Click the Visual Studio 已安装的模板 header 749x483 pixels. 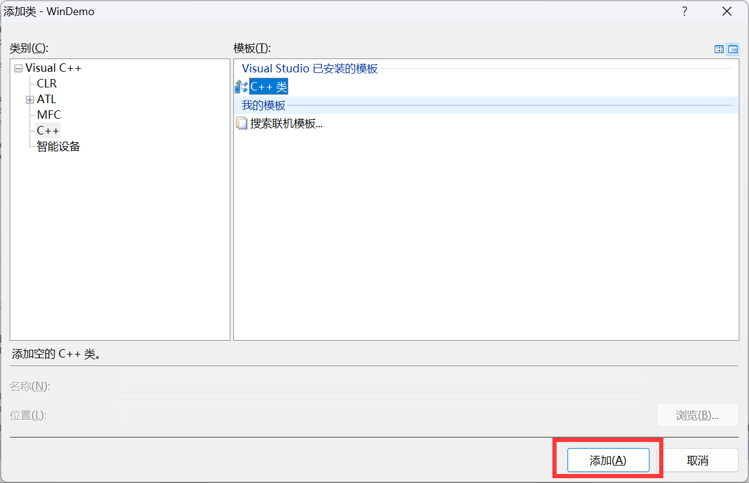[310, 68]
